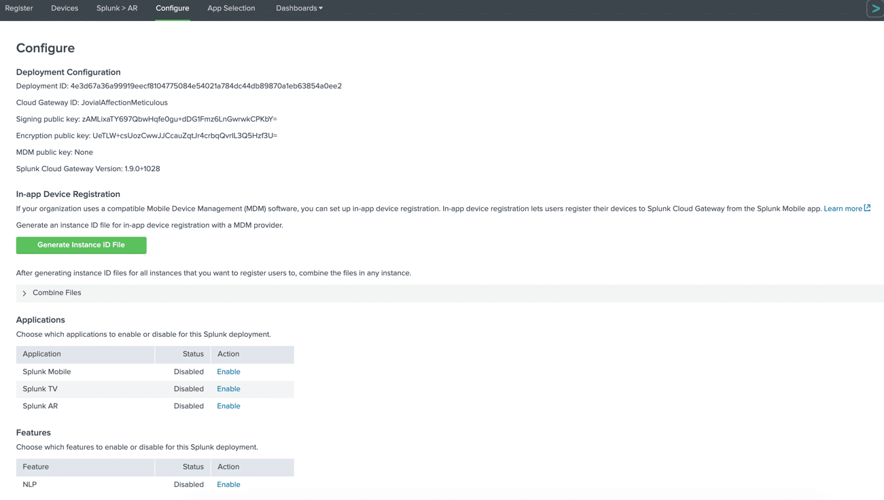Click the In-app Device Registration heading

[x=68, y=194]
